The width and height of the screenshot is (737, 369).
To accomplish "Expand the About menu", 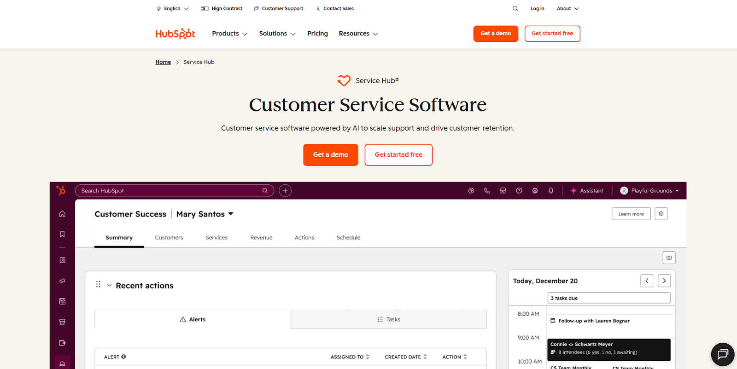I will [567, 8].
